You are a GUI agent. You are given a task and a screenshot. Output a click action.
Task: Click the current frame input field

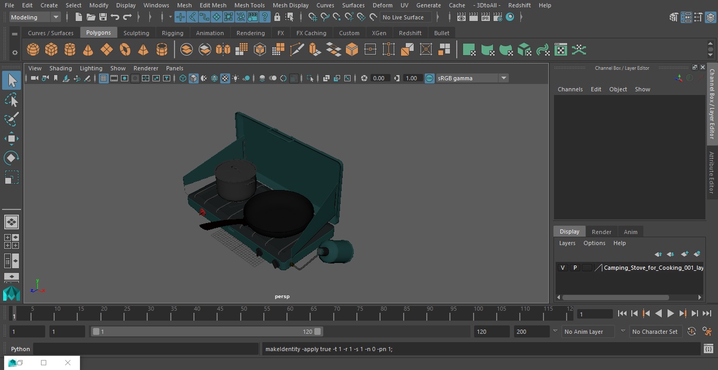click(594, 314)
